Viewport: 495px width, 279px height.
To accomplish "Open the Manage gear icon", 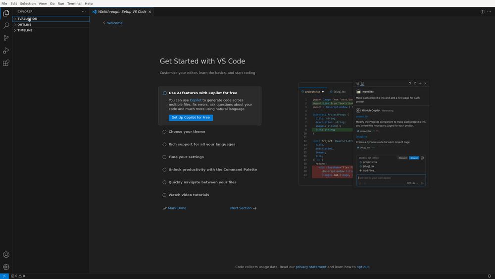I will tap(6, 267).
